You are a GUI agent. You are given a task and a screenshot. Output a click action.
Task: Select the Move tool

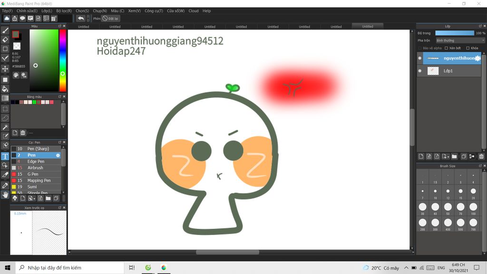pos(5,68)
